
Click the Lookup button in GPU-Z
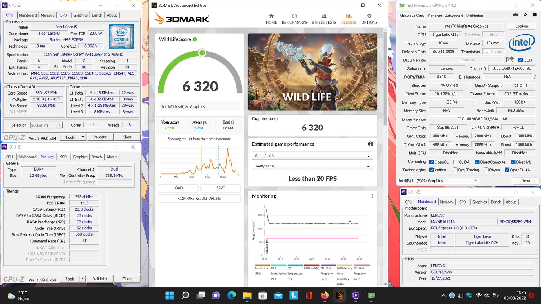click(522, 26)
